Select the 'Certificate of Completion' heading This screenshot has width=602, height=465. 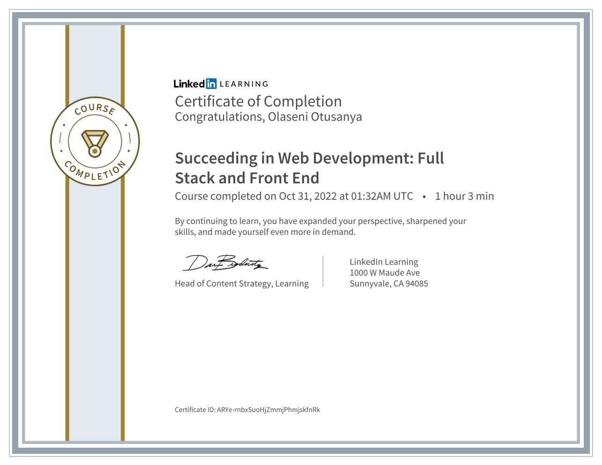(258, 102)
